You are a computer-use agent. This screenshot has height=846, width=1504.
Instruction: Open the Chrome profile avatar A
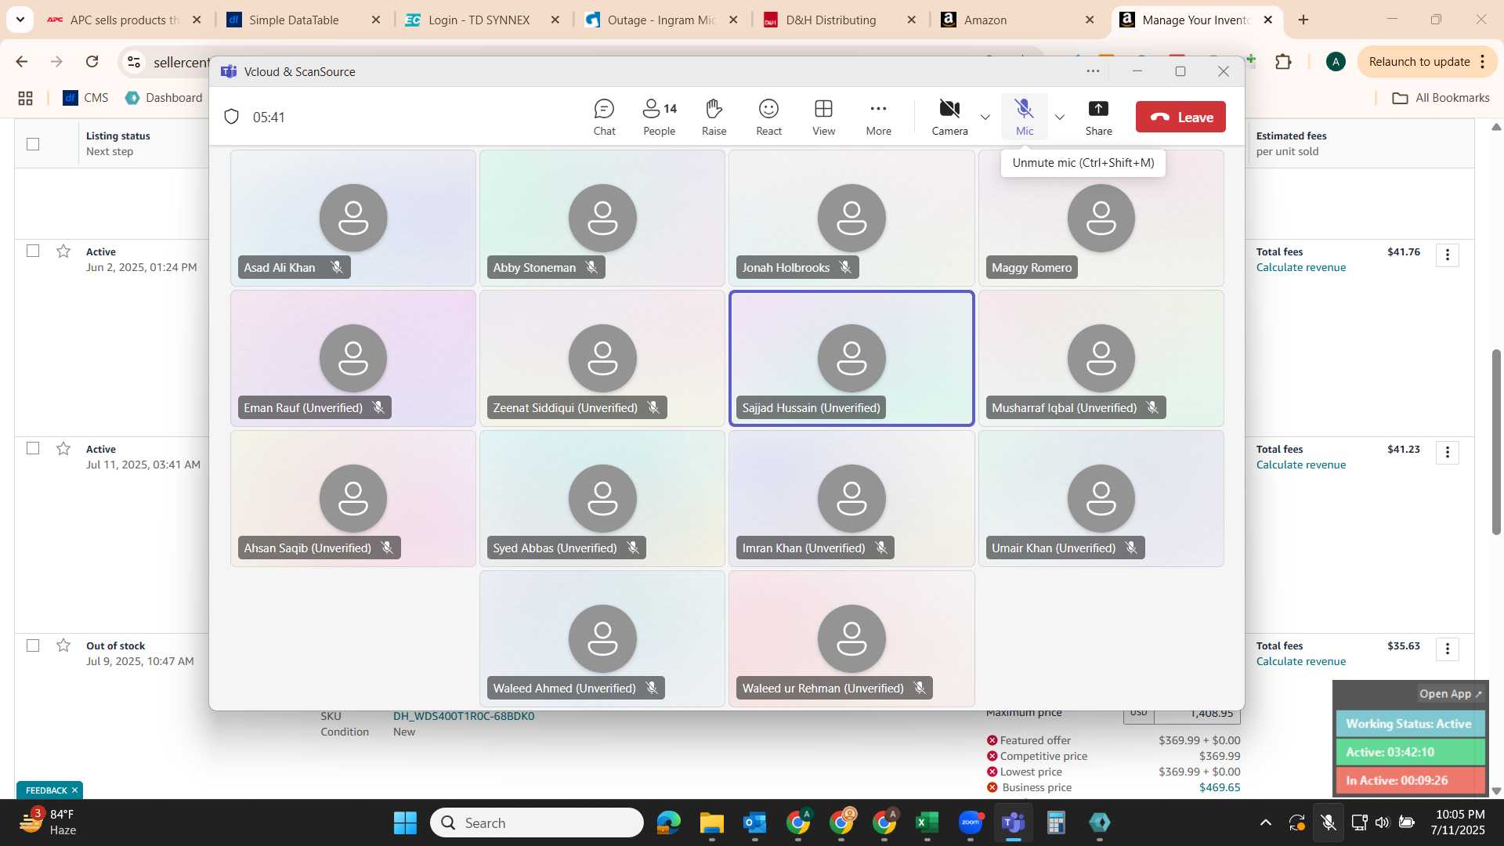click(x=1336, y=61)
